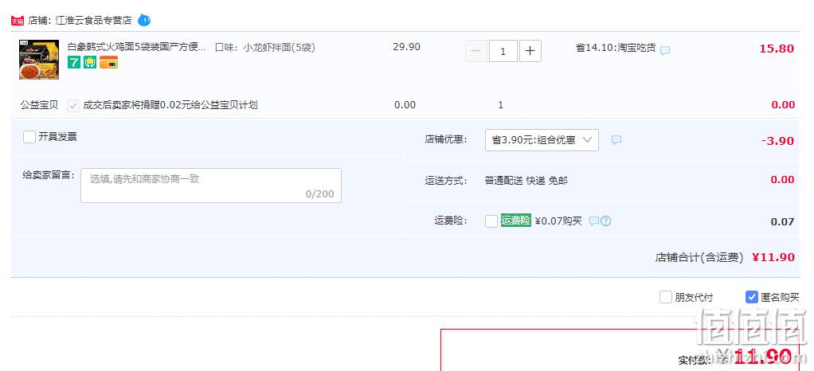Toggle the 公益宝贝 donation checkbox
This screenshot has width=814, height=371.
tap(73, 105)
